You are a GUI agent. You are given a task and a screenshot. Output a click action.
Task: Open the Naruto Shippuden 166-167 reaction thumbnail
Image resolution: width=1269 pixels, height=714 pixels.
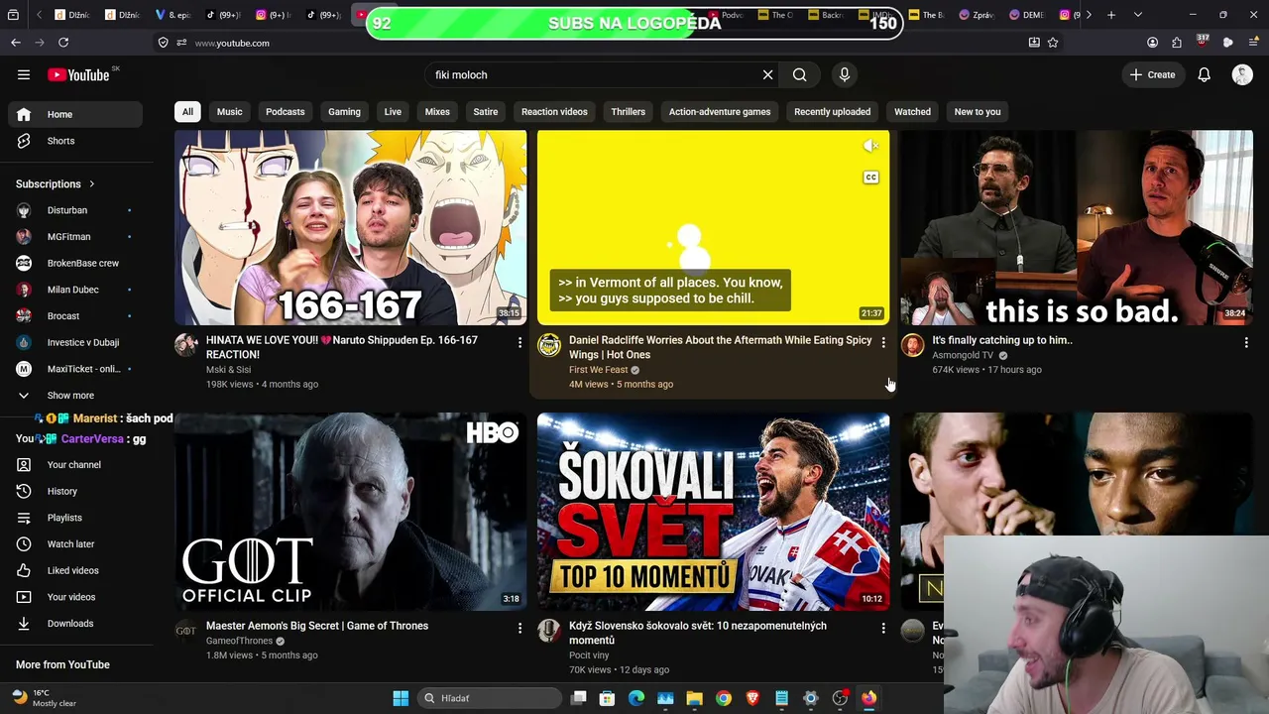click(351, 227)
